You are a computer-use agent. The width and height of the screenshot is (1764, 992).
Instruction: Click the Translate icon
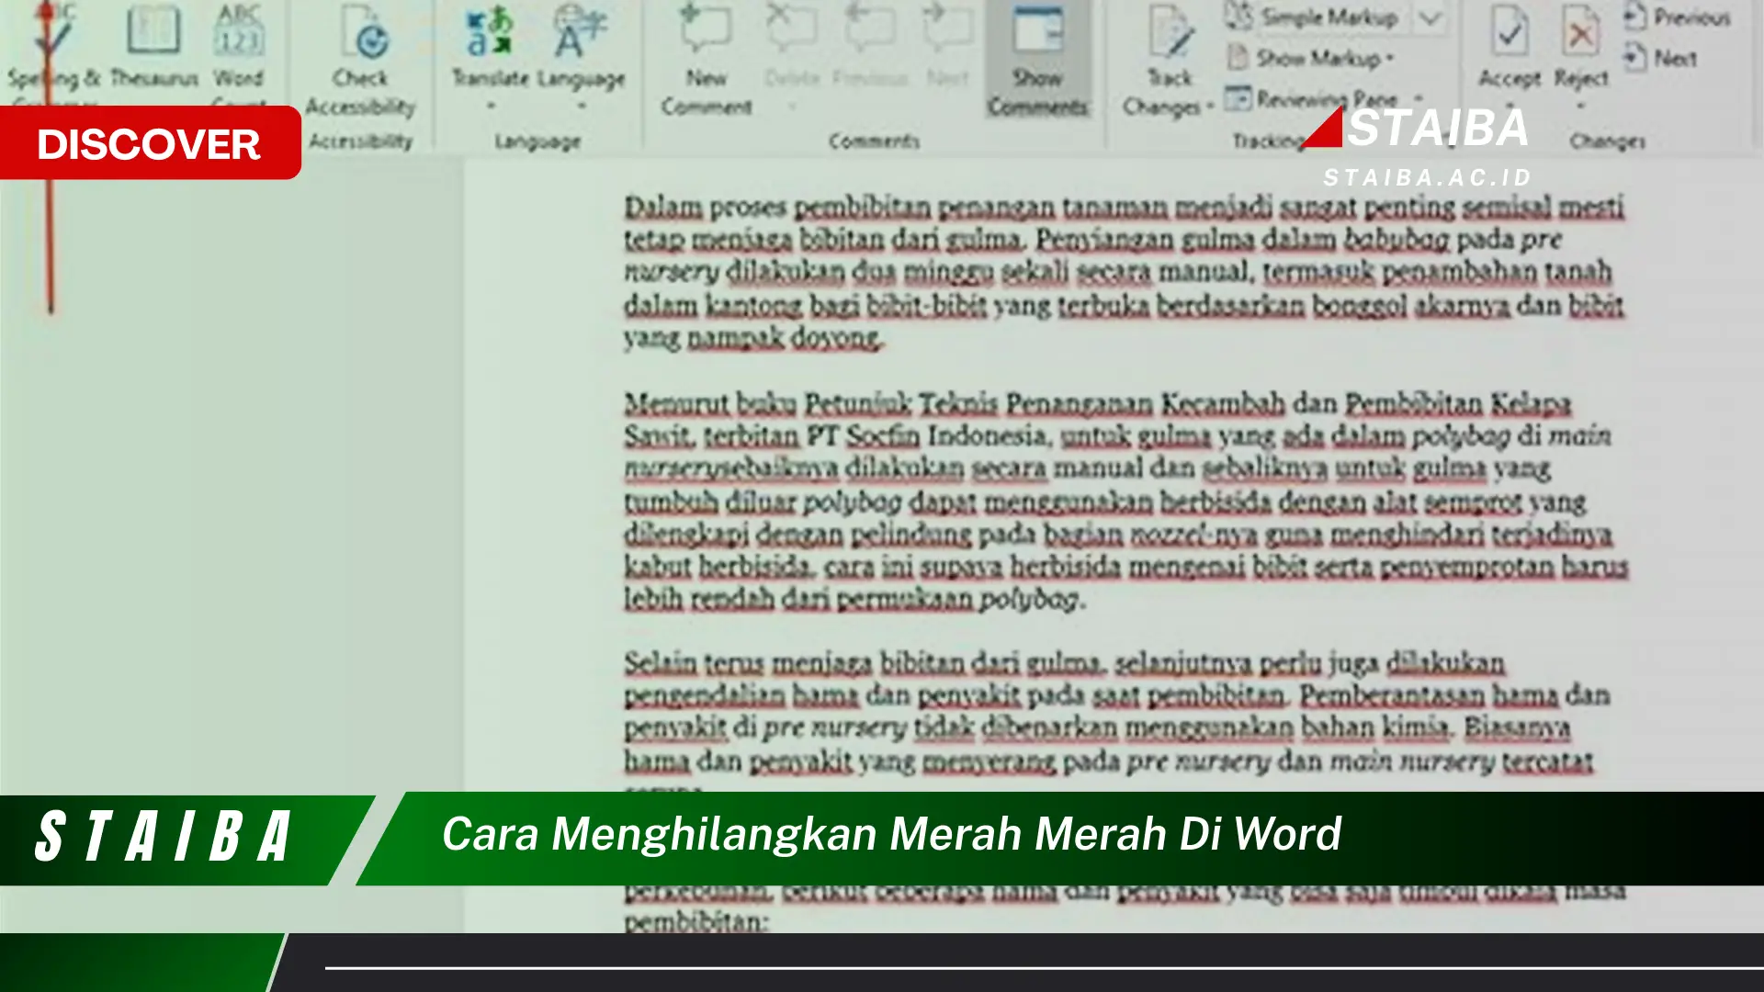(490, 31)
